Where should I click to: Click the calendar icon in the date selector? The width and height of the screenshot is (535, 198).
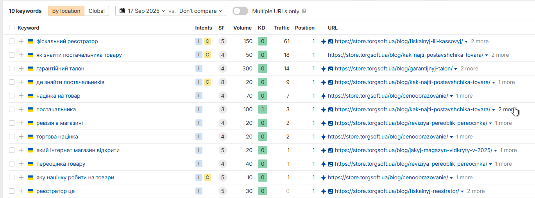tap(122, 11)
